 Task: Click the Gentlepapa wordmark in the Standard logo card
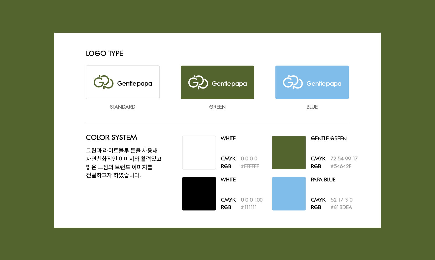135,84
